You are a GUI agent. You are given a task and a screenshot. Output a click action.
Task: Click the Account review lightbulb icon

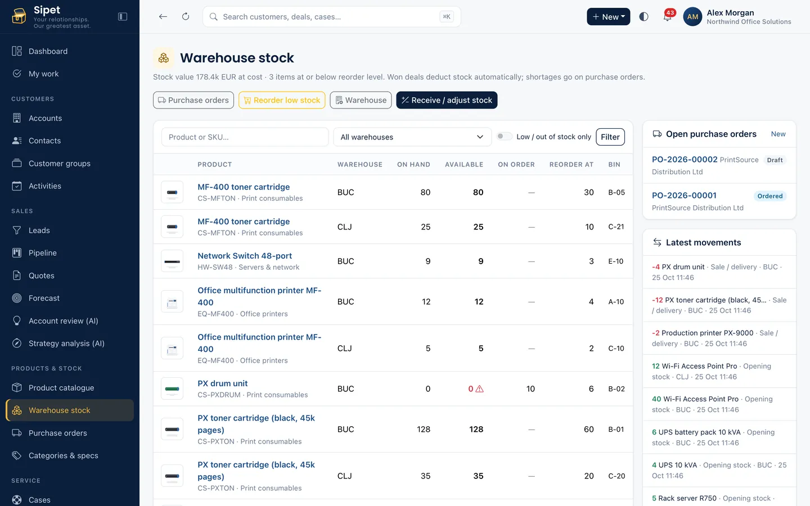[x=17, y=320]
